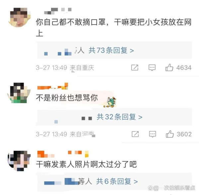Share the comment posted from 河南

(x=135, y=134)
